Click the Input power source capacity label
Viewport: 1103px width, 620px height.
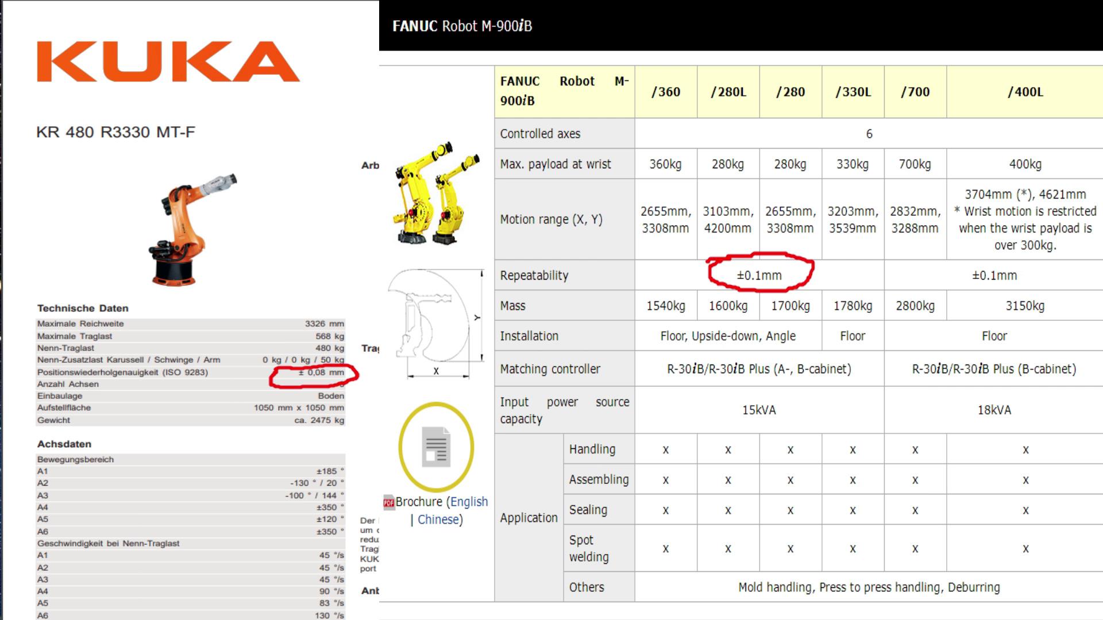coord(565,410)
